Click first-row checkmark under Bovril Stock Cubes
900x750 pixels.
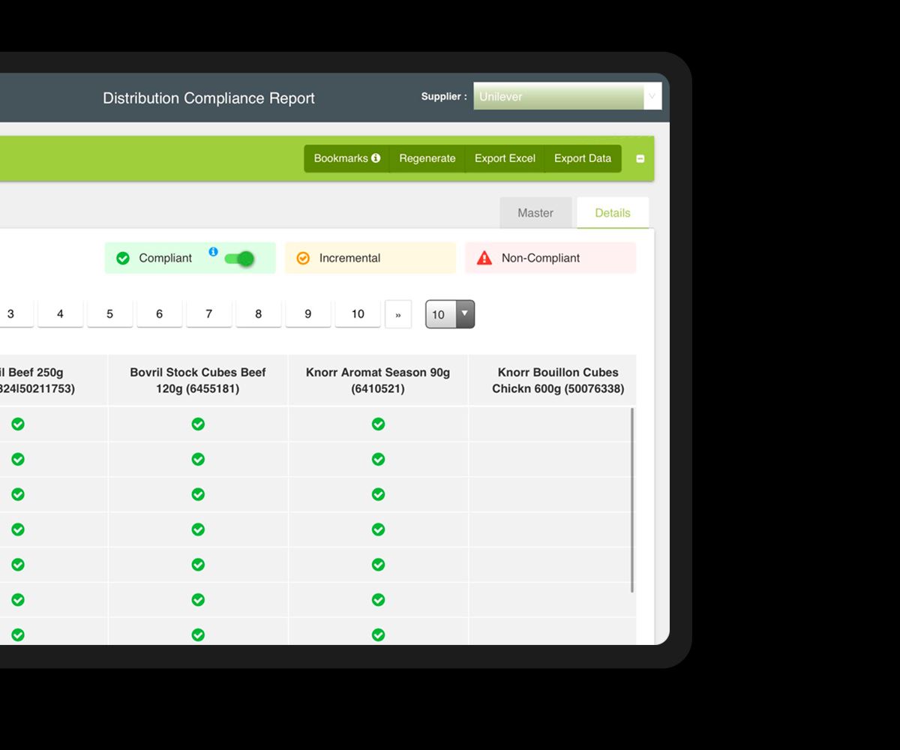pyautogui.click(x=198, y=424)
